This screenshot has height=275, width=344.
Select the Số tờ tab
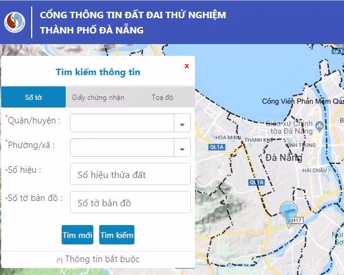tap(33, 97)
